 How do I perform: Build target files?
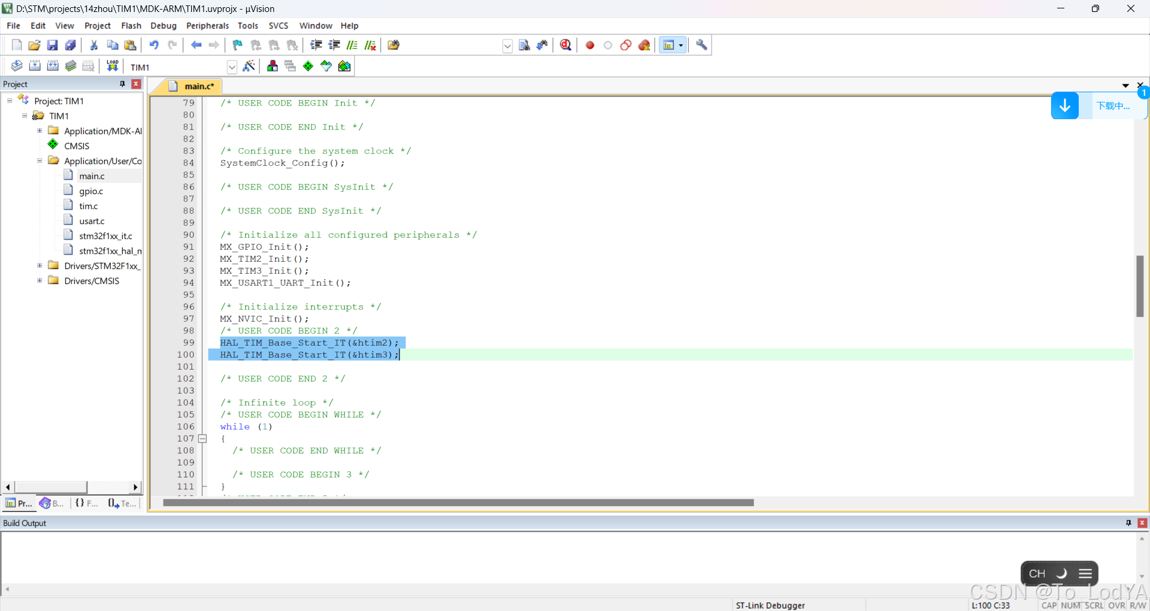pyautogui.click(x=35, y=66)
